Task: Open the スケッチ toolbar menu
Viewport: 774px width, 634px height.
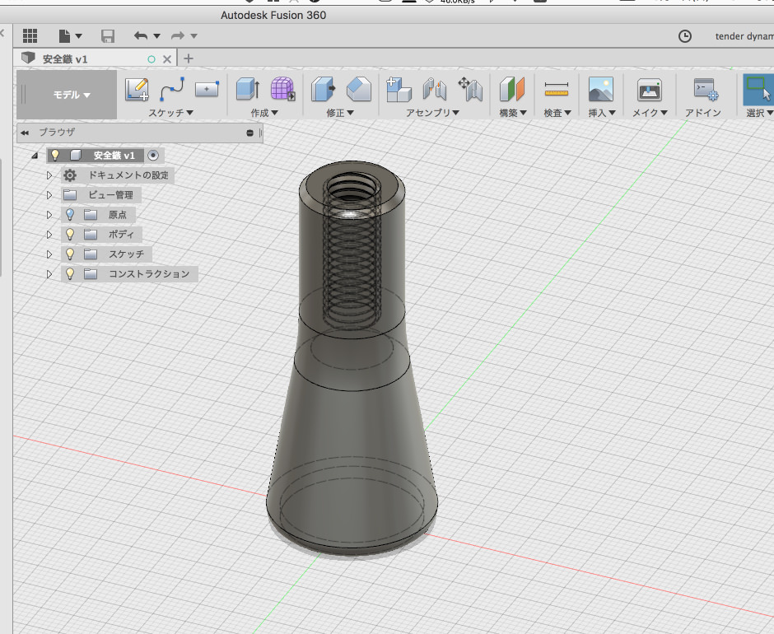Action: pos(170,113)
